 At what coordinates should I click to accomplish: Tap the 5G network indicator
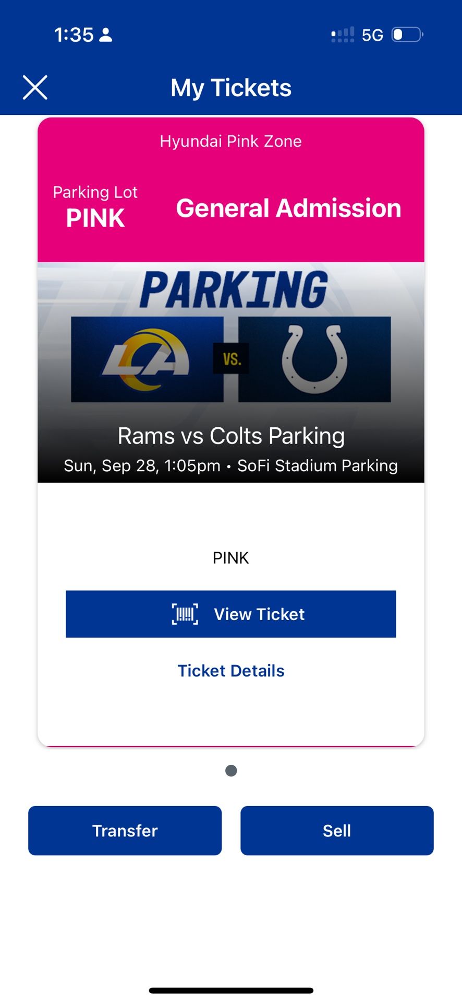coord(372,35)
